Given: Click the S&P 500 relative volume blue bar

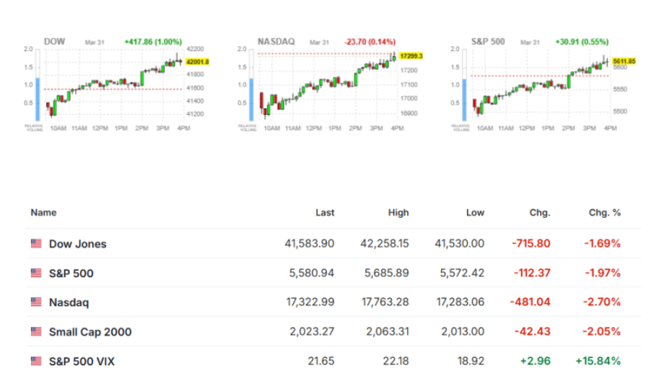Looking at the screenshot, I should click(x=465, y=100).
